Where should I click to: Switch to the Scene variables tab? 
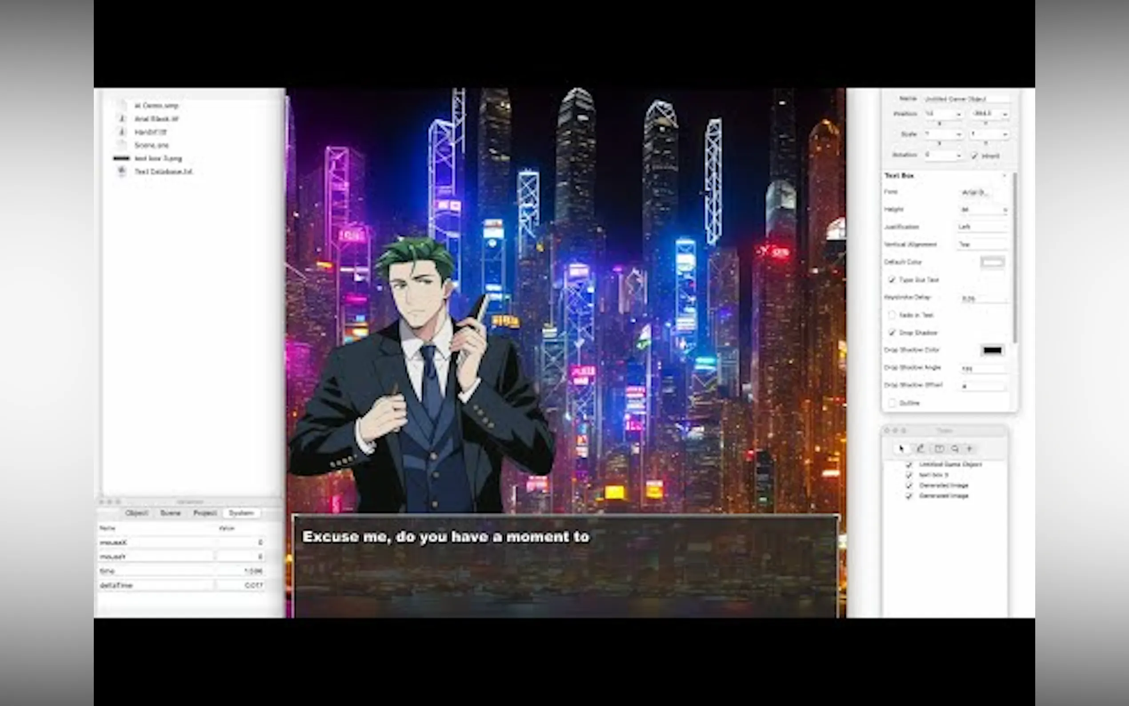pyautogui.click(x=170, y=513)
